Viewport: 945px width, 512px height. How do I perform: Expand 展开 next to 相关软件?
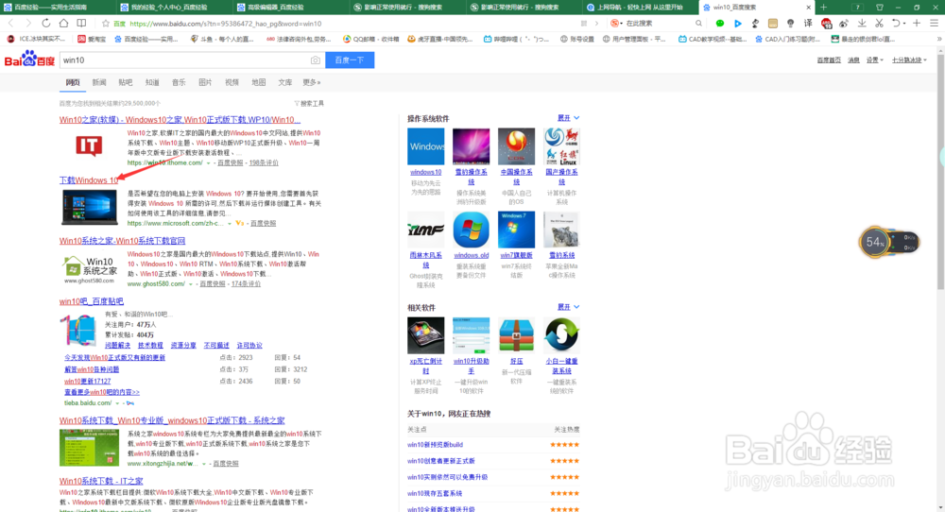pos(568,307)
